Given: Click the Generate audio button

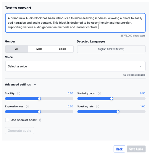Looking at the screenshot, I should pyautogui.click(x=20, y=130).
